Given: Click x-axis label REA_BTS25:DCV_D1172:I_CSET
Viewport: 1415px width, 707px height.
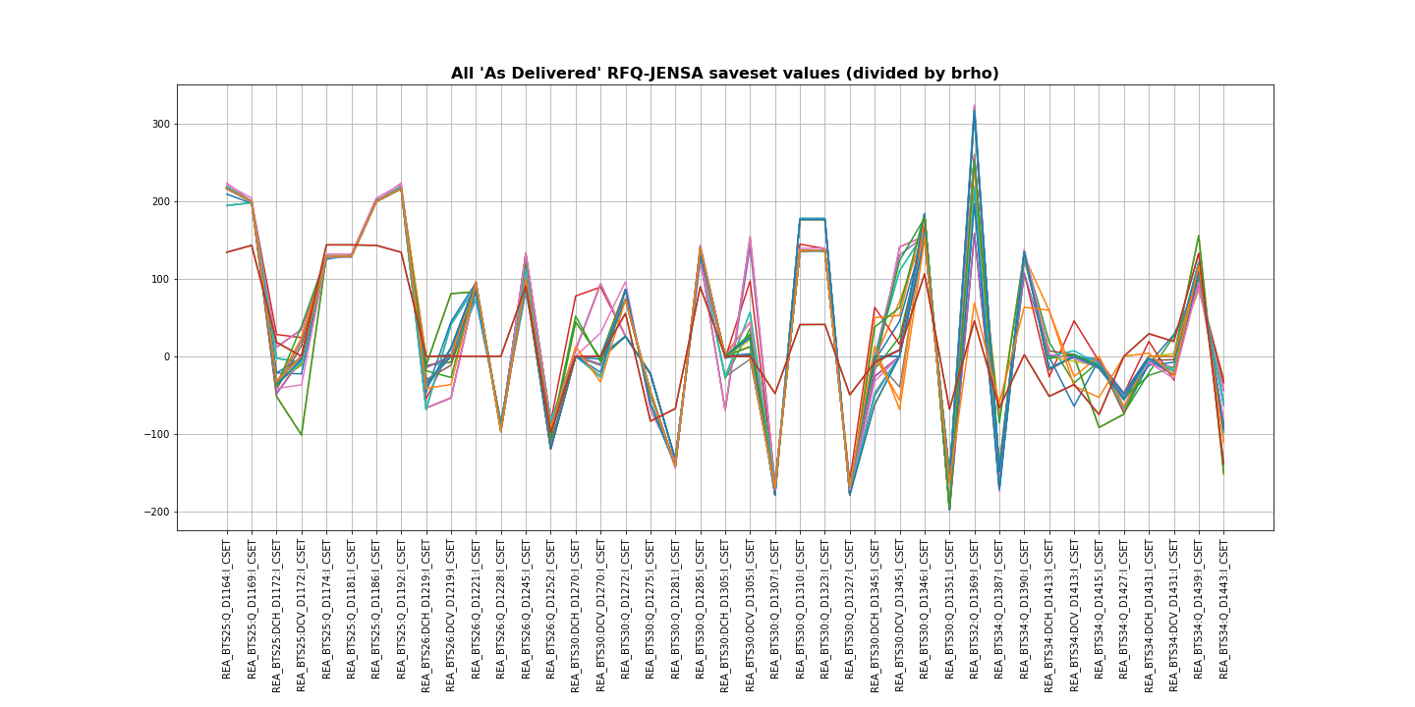Looking at the screenshot, I should [302, 616].
